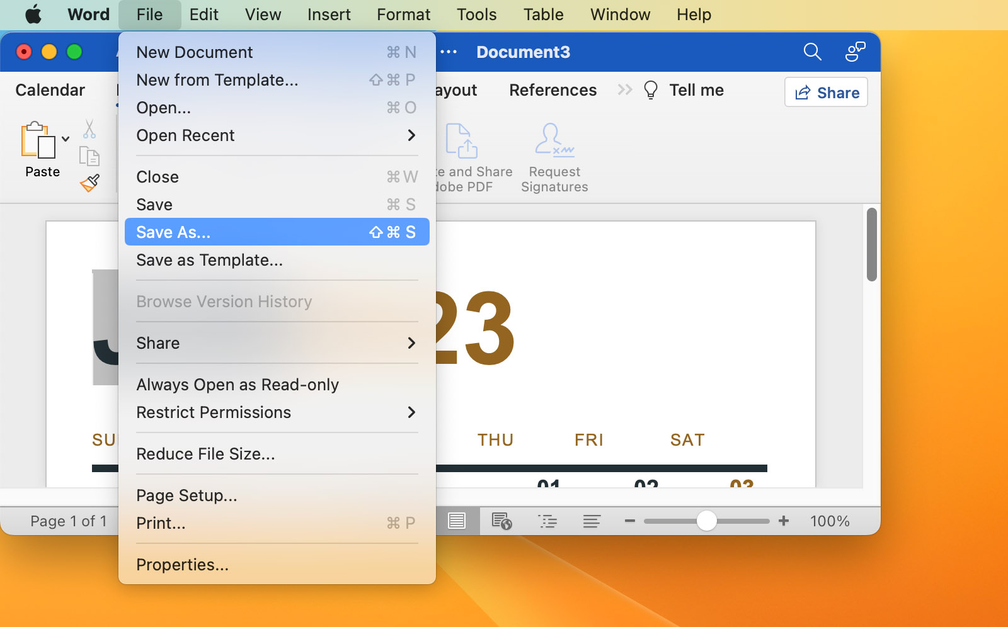Switch to Draft view icon
Viewport: 1008px width, 627px height.
pyautogui.click(x=592, y=521)
